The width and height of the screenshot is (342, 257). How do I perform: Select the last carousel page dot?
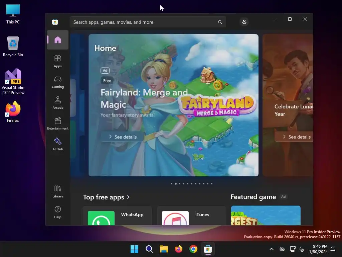[x=212, y=184]
